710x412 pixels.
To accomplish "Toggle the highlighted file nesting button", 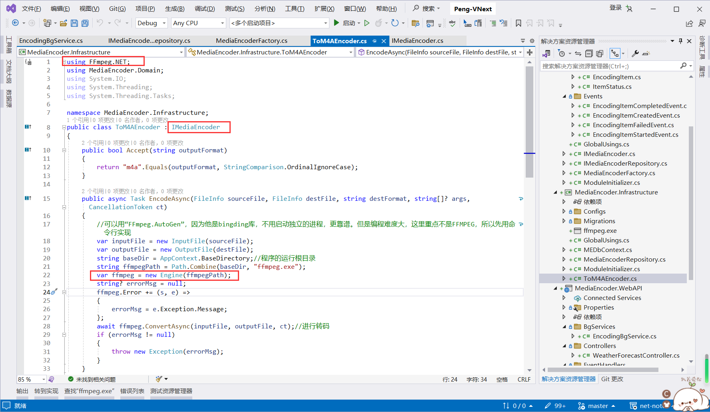I will (x=615, y=53).
